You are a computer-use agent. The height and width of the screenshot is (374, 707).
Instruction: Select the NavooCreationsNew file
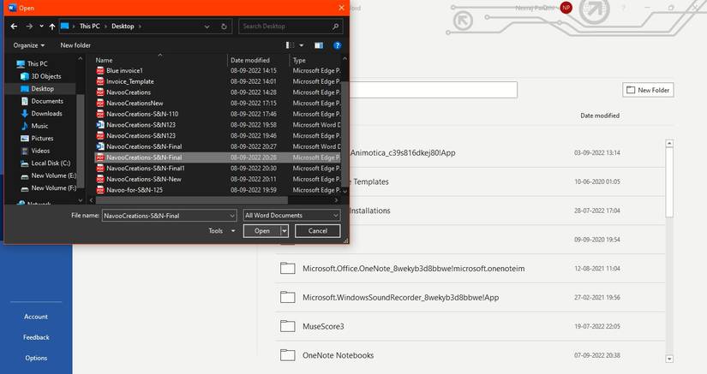[x=218, y=103]
